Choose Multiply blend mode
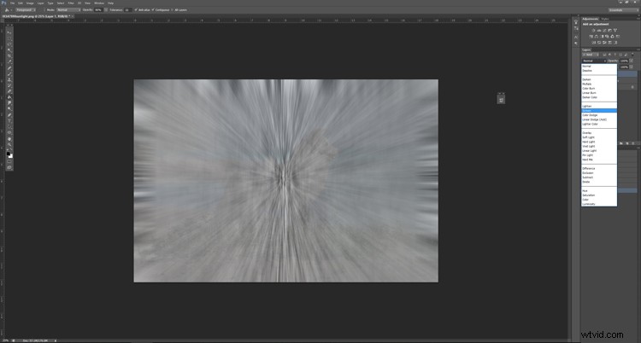This screenshot has width=641, height=343. click(599, 84)
